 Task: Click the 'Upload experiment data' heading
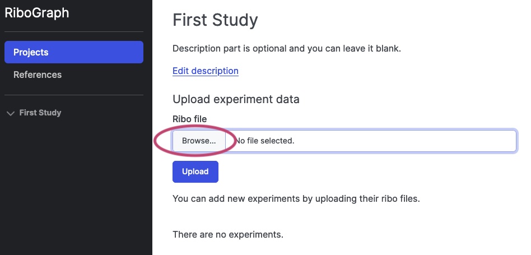click(x=236, y=99)
